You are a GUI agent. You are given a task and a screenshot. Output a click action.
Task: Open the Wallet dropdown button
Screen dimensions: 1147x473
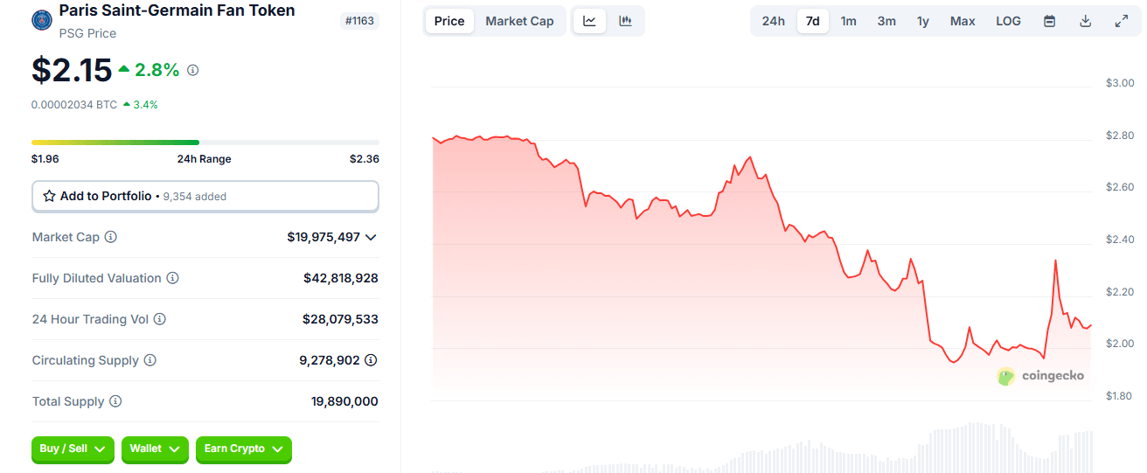[155, 449]
